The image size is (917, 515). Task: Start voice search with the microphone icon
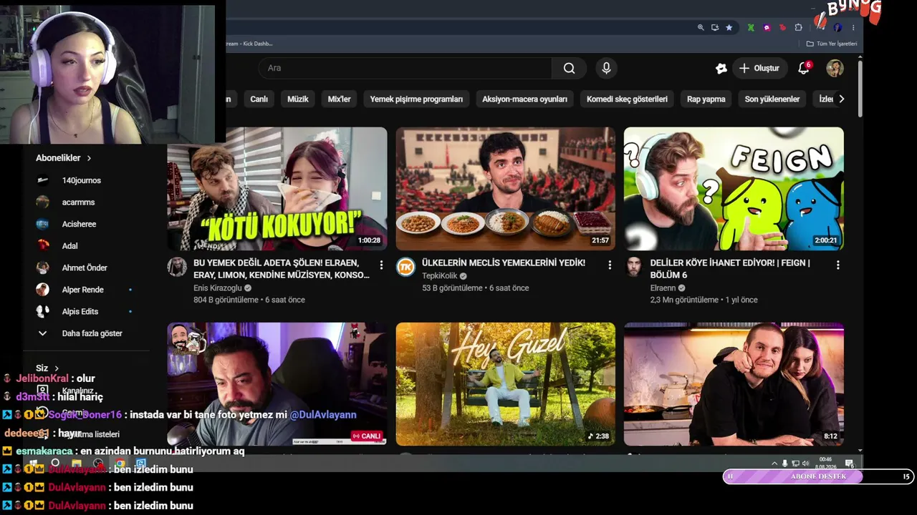point(606,68)
